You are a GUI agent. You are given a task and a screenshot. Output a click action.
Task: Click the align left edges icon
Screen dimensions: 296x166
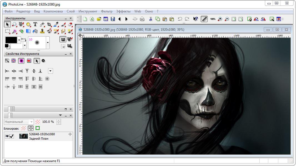7,71
